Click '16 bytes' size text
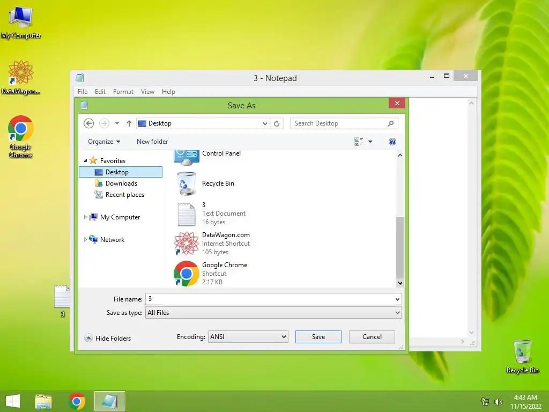 (213, 222)
